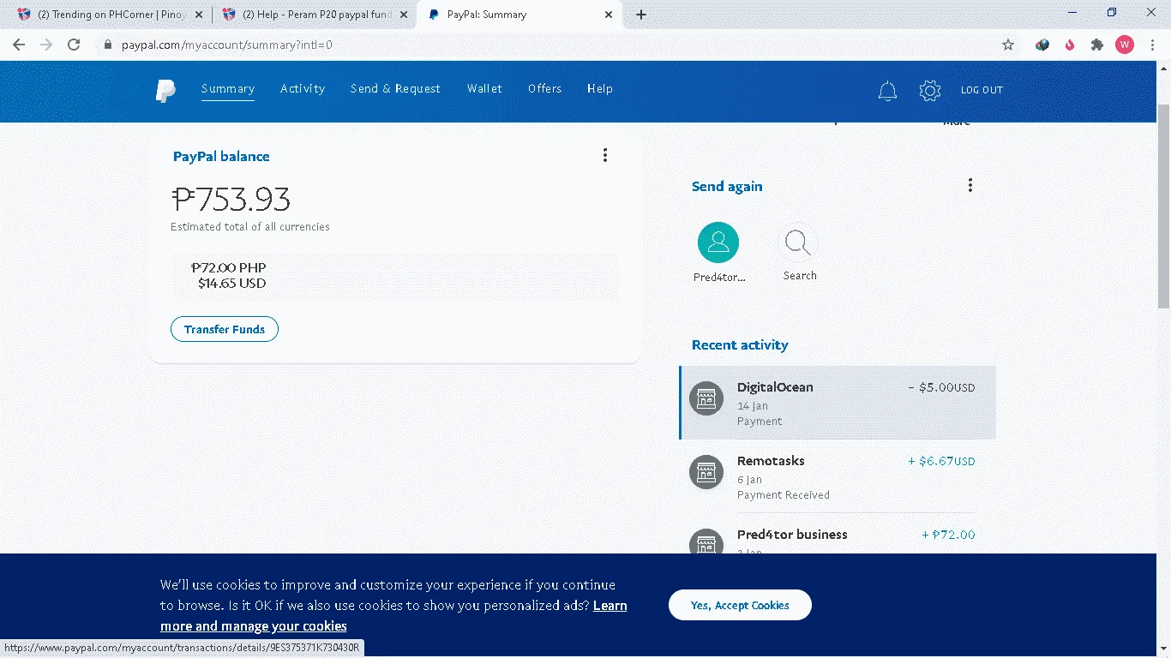Open the Summary nav item

pyautogui.click(x=228, y=88)
